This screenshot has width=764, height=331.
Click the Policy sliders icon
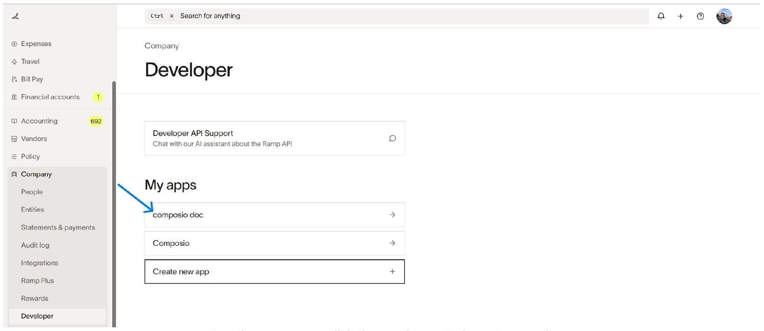pos(14,156)
